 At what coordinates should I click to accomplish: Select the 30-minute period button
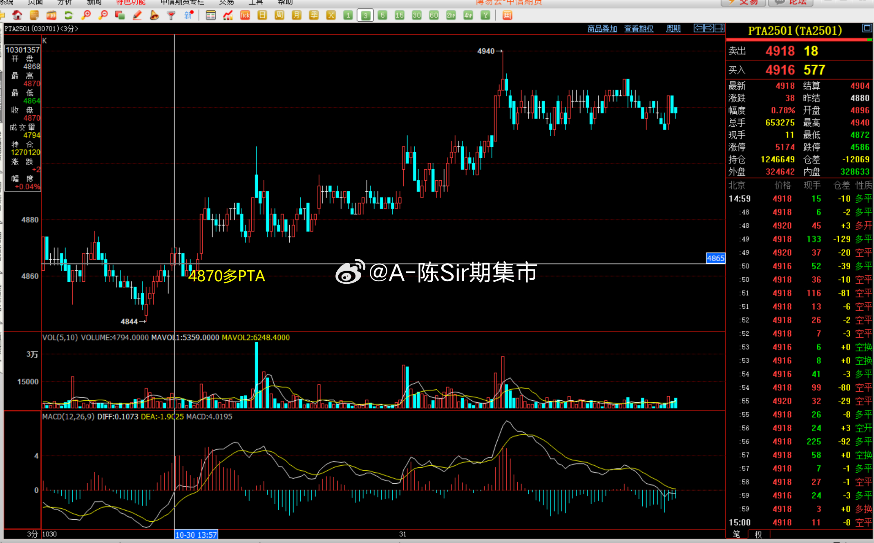tap(417, 16)
